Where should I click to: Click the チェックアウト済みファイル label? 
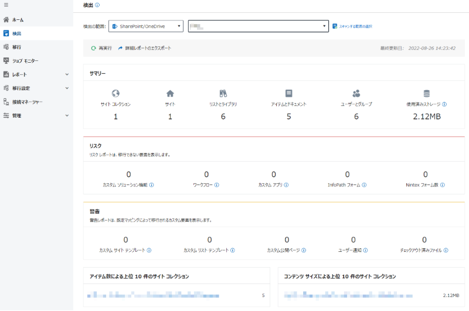[421, 250]
